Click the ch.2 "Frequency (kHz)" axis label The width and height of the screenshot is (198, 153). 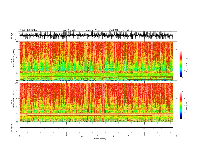click(14, 99)
